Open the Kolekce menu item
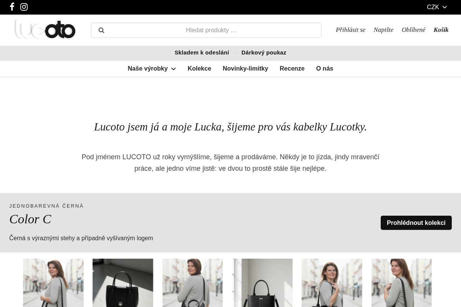This screenshot has width=461, height=307. pos(199,69)
